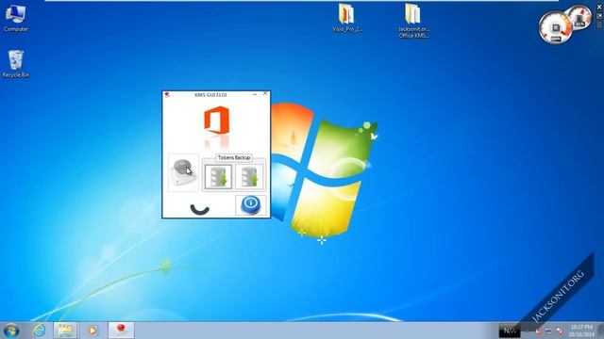Open the Windows Start menu
The height and width of the screenshot is (339, 604).
pos(11,331)
